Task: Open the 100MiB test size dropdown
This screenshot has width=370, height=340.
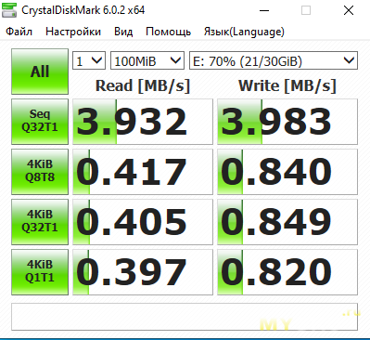Action: coord(147,60)
